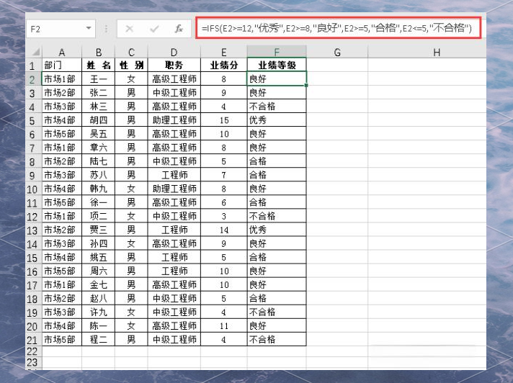513x383 pixels.
Task: Select name cell 吴五
Action: click(x=99, y=134)
